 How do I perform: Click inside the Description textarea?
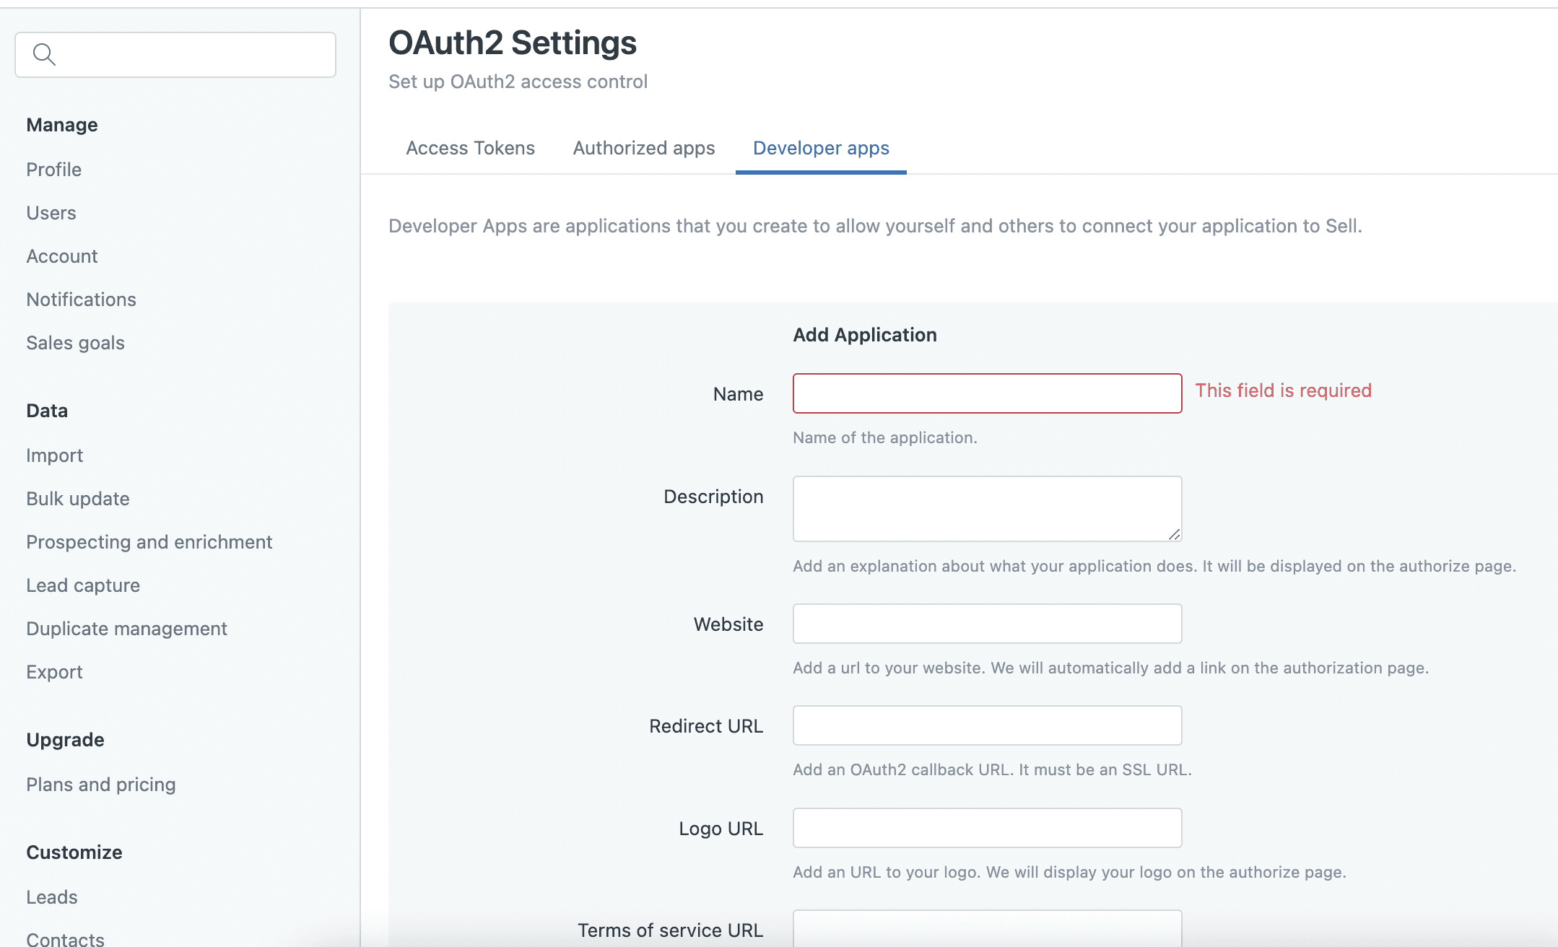click(987, 508)
